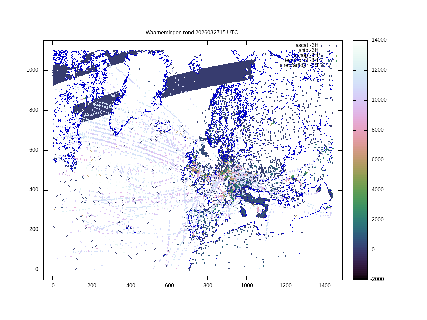The image size is (427, 320).
Task: Click the ship -3H legend label
Action: (x=308, y=50)
